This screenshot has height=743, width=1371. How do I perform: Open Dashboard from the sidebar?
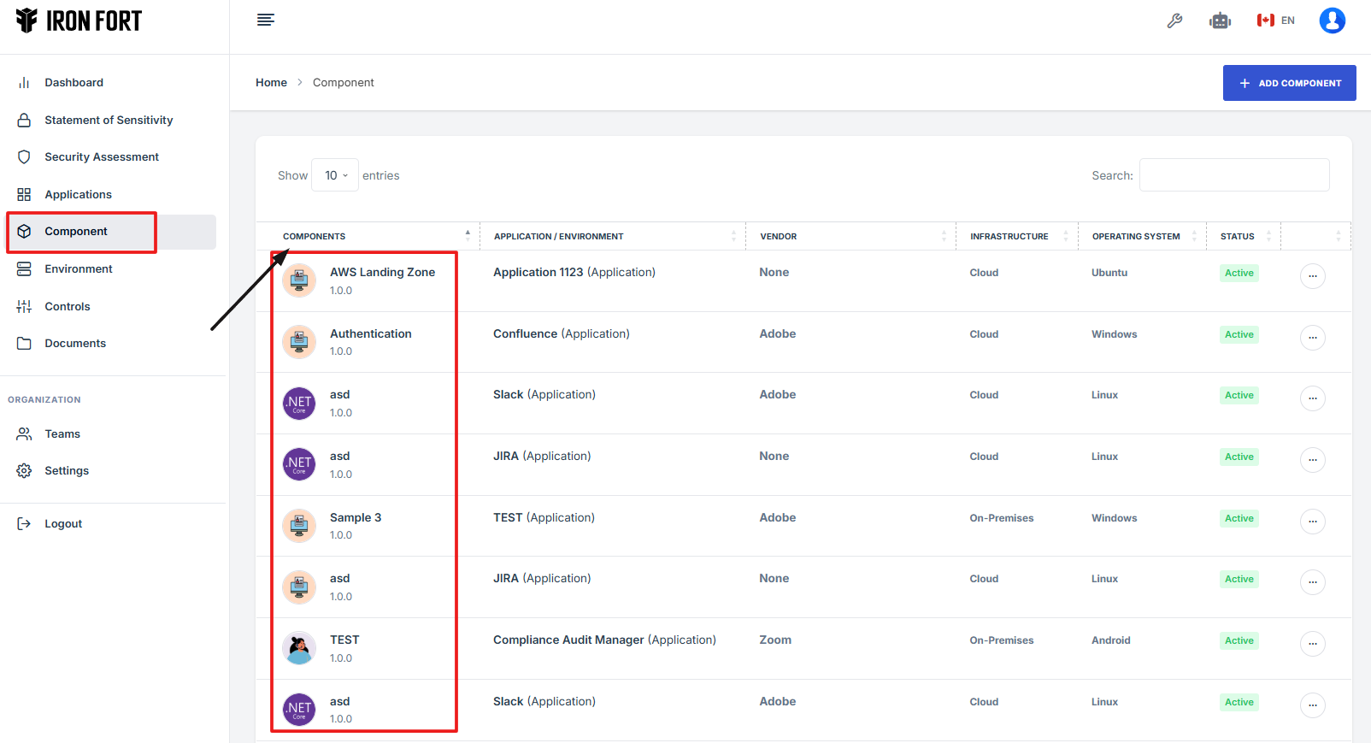[74, 83]
